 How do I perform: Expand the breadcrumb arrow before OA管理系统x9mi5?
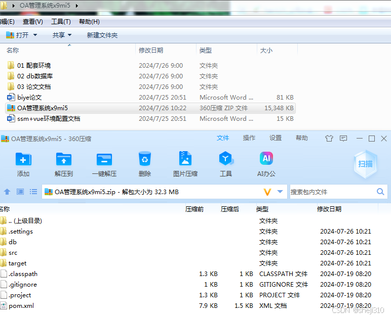click(x=14, y=6)
